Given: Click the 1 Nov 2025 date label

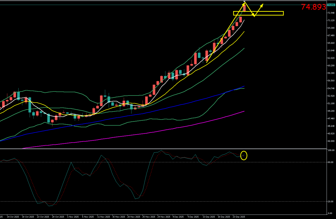Looking at the screenshot, I should pos(73,217).
